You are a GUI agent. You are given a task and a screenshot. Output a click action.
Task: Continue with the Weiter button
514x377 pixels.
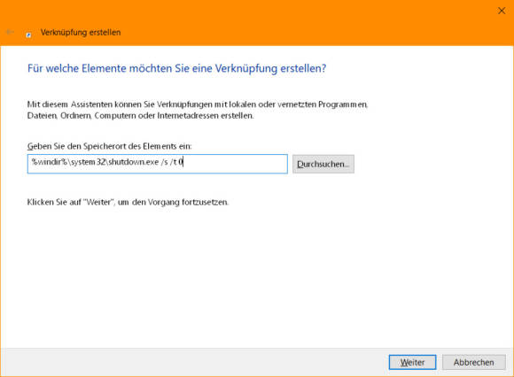(412, 362)
